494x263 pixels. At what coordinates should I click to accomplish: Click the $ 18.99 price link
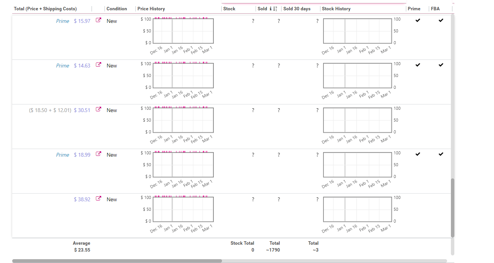82,155
